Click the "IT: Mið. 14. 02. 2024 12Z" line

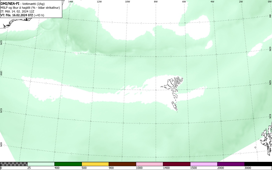click(17, 11)
